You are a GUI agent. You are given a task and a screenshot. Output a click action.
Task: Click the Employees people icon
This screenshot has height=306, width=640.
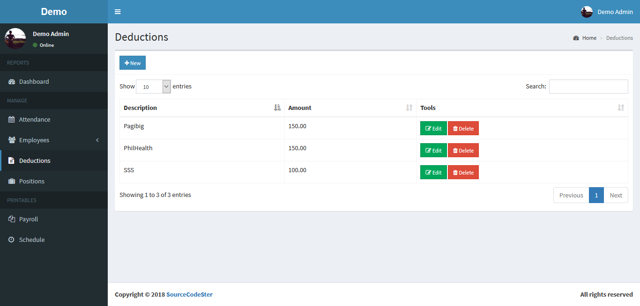[12, 140]
